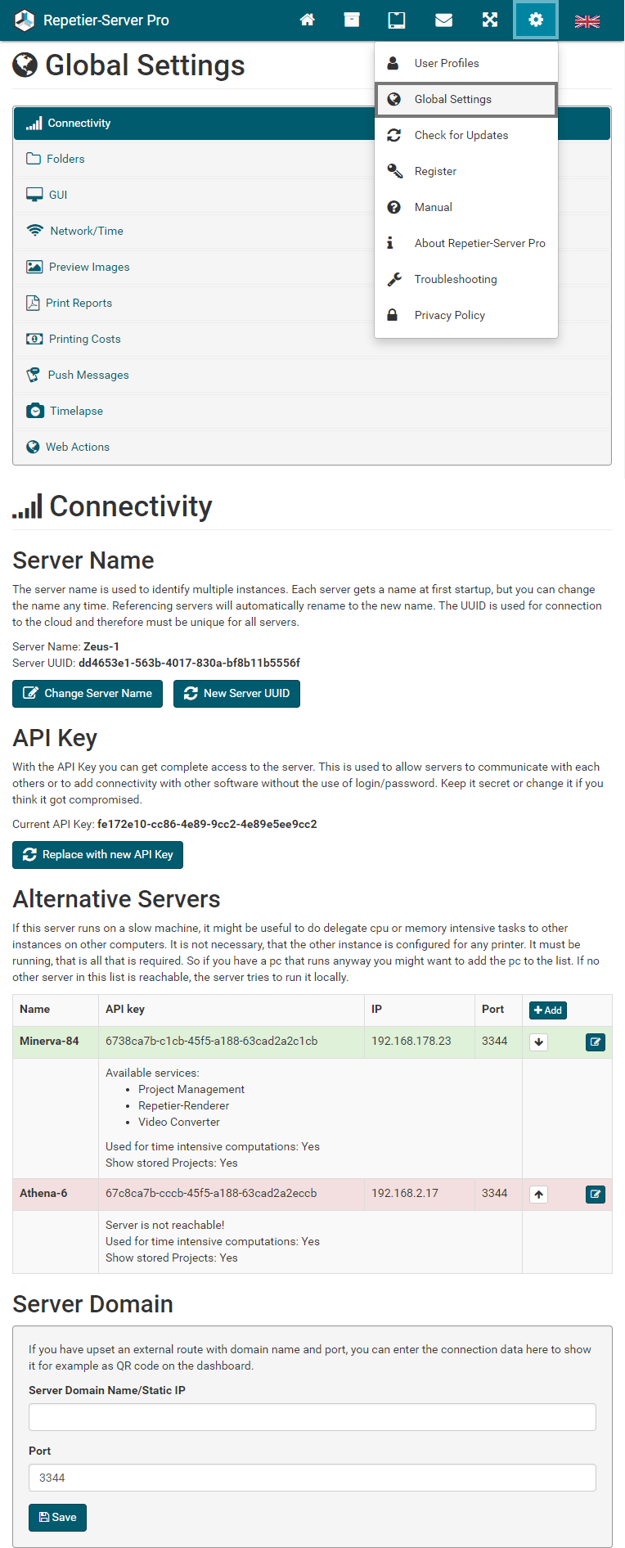Open the archive box icon in navbar
Screen dimensions: 625x1548
[352, 20]
